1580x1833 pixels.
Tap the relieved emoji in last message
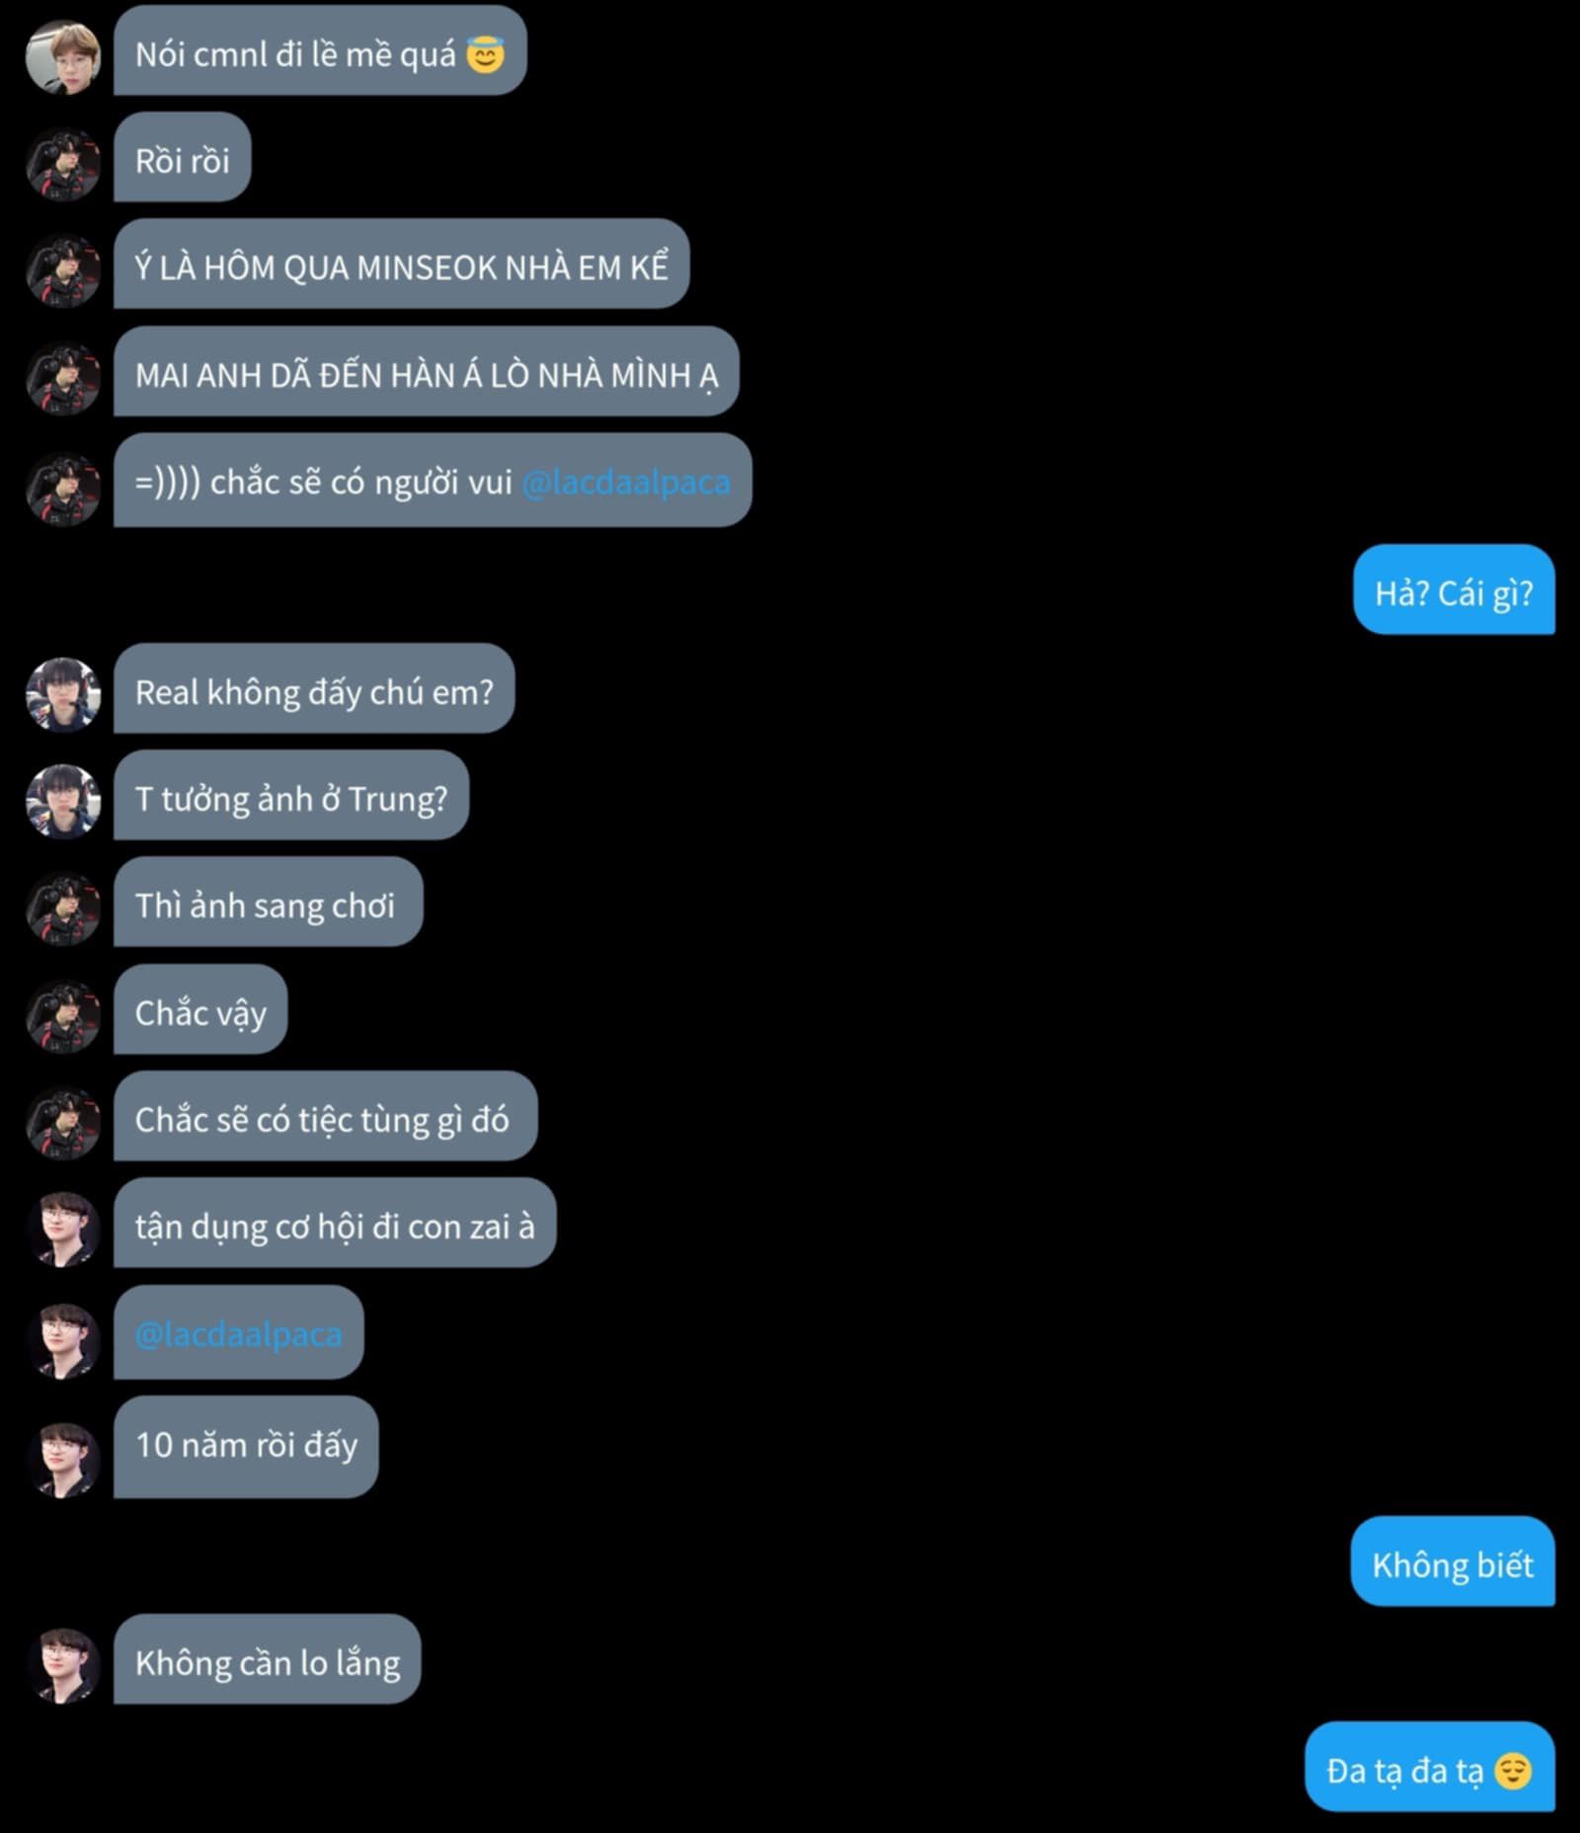pyautogui.click(x=1513, y=1771)
